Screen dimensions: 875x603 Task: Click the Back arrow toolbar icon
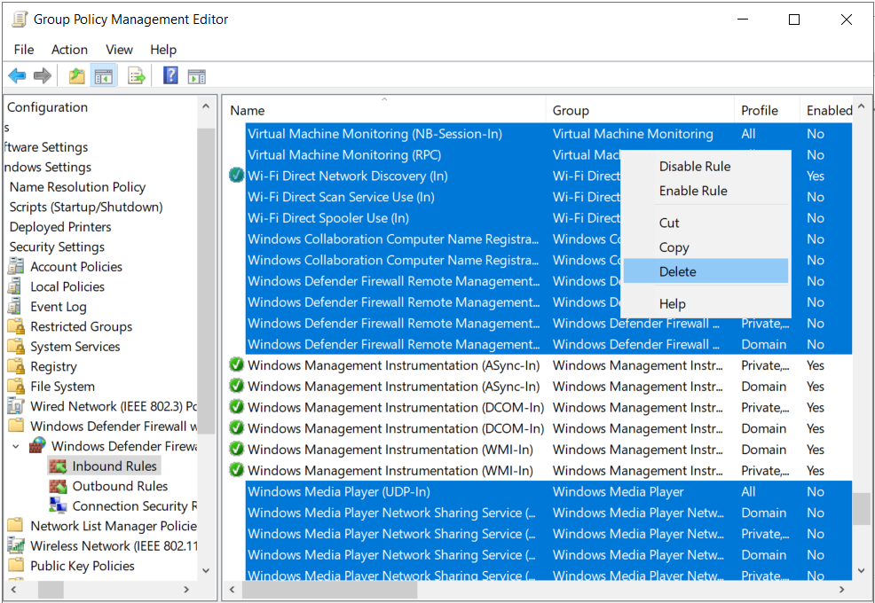pos(17,75)
